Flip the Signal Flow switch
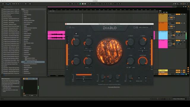This screenshot has width=190, height=107. [139, 77]
